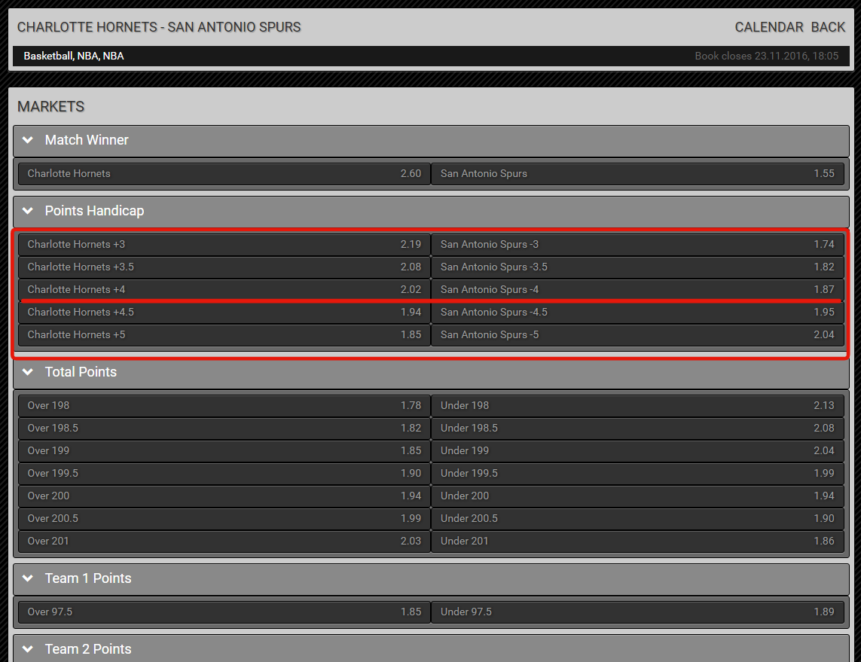
Task: Pick Under 198 total points
Action: [x=637, y=406]
